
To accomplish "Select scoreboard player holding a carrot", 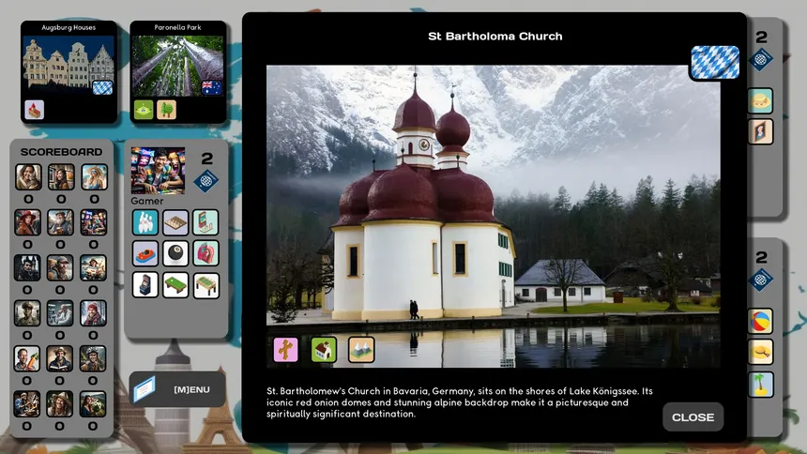I will click(x=27, y=358).
